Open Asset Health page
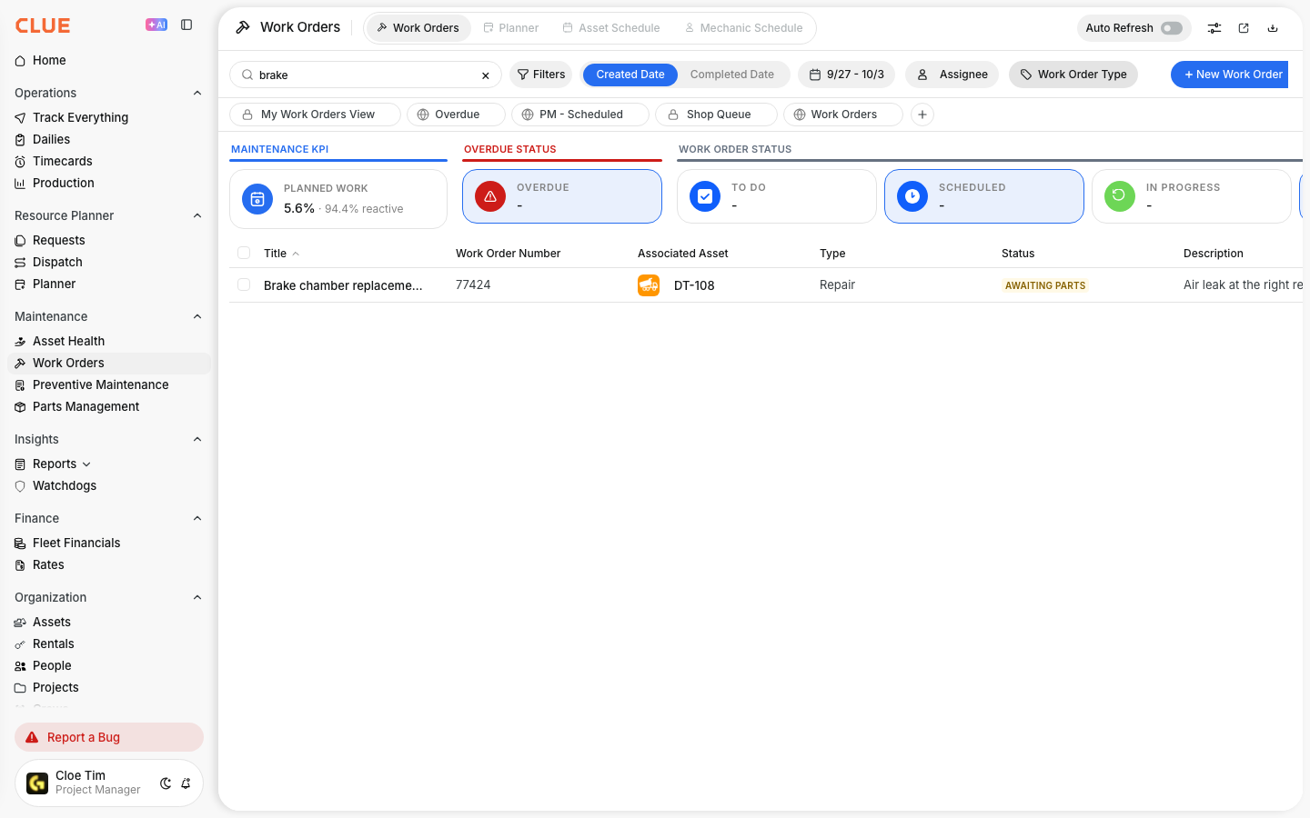 68,341
